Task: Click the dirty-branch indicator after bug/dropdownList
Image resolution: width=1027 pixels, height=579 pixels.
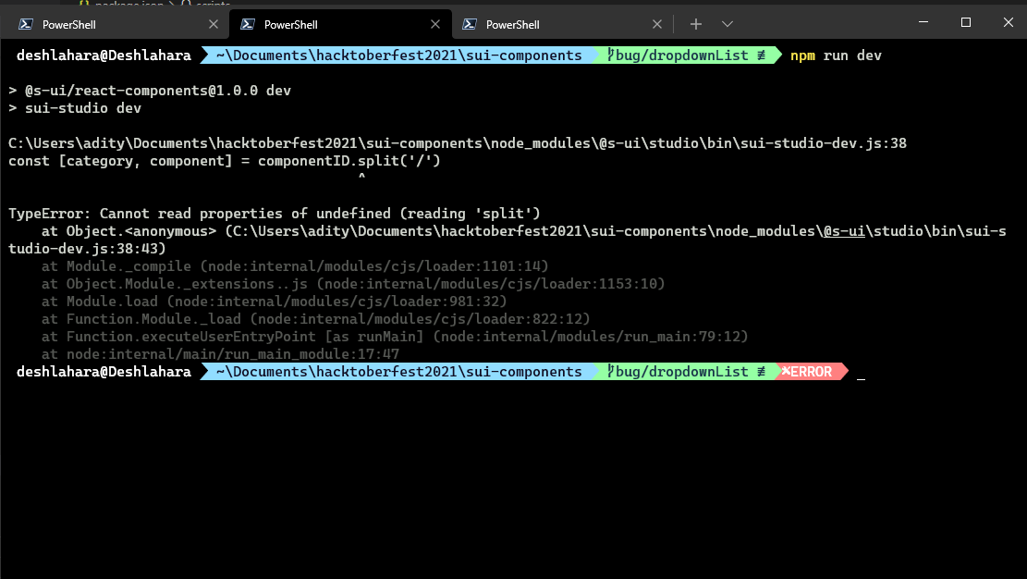Action: 760,55
